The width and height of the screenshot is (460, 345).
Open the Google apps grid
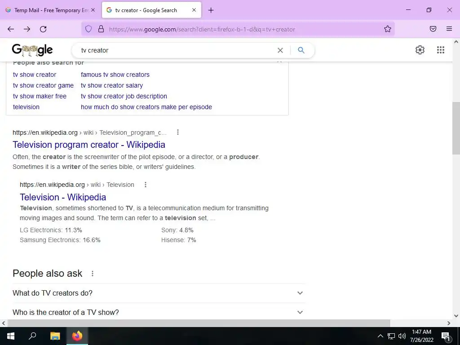coord(440,50)
